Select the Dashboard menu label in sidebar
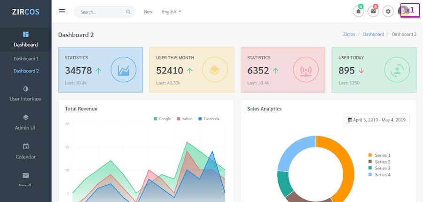423x202 pixels. pyautogui.click(x=26, y=45)
